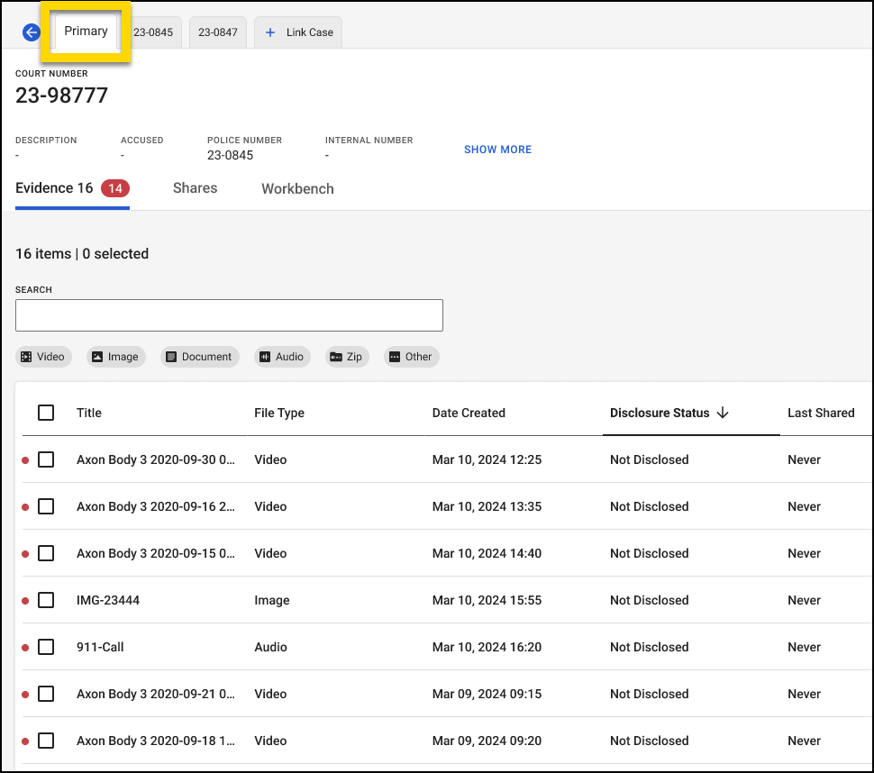Sort by Disclosure Status arrow
The image size is (874, 773).
(722, 413)
